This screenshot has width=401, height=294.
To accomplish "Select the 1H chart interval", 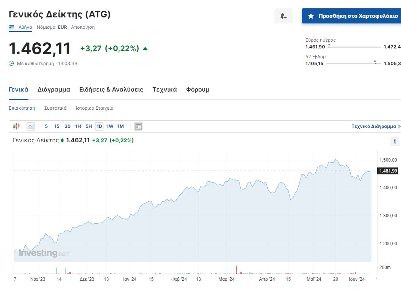I will [78, 126].
